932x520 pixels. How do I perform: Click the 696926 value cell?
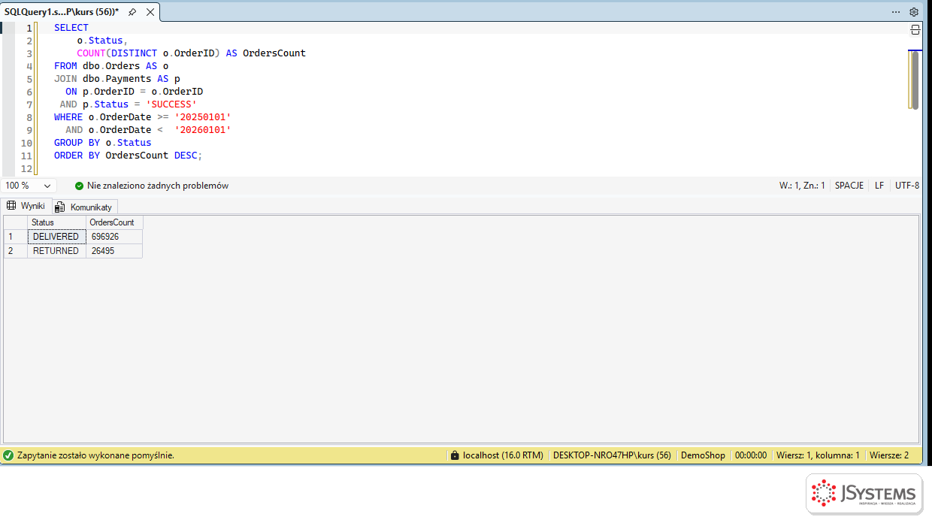114,237
